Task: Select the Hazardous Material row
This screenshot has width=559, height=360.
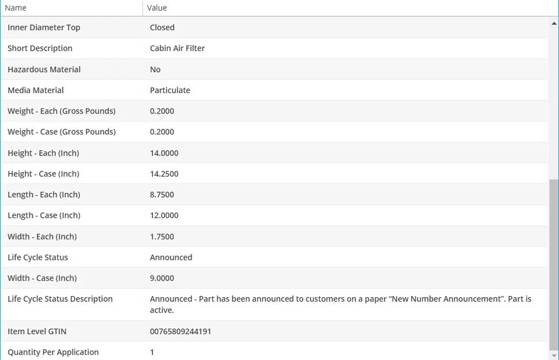Action: [44, 69]
